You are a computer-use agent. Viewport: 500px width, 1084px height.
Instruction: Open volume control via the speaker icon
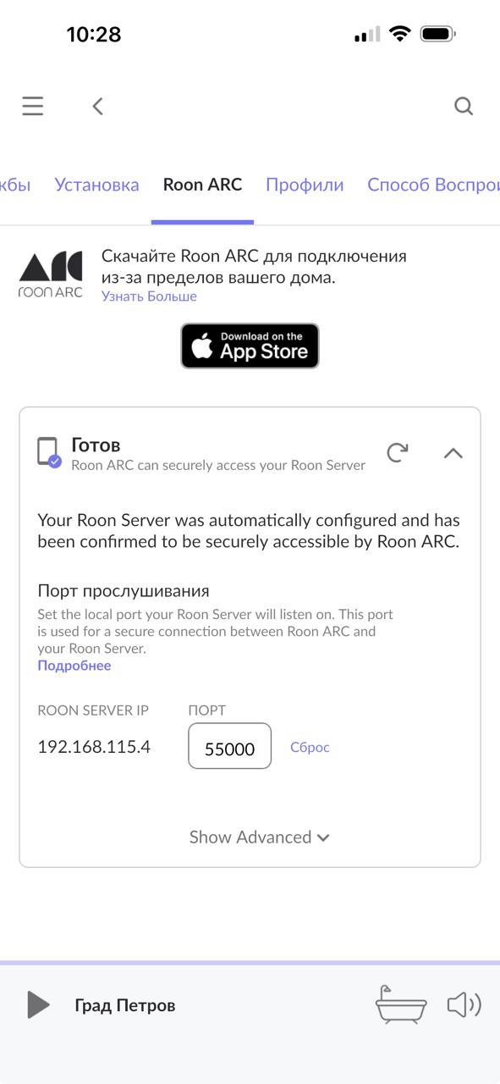pyautogui.click(x=464, y=1005)
